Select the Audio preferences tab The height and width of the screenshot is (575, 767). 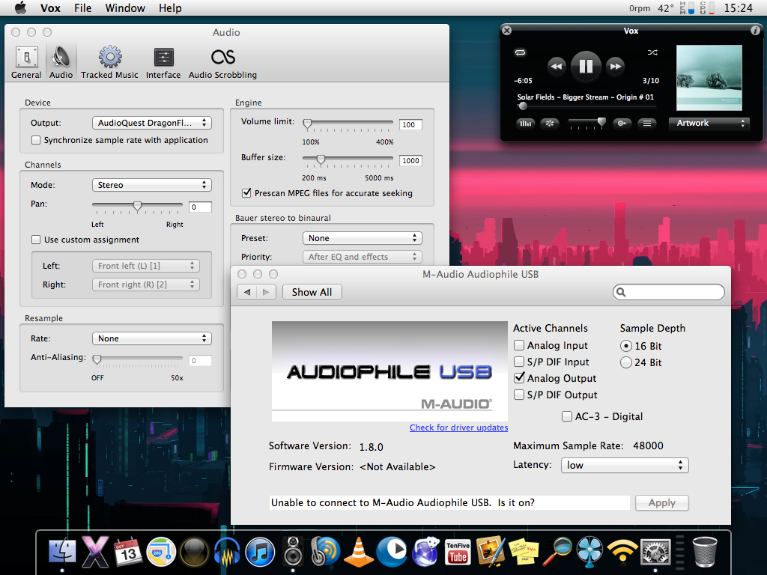click(61, 63)
